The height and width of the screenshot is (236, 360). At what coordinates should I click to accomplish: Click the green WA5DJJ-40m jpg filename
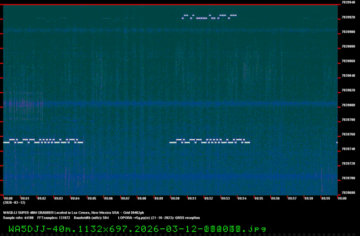137,229
